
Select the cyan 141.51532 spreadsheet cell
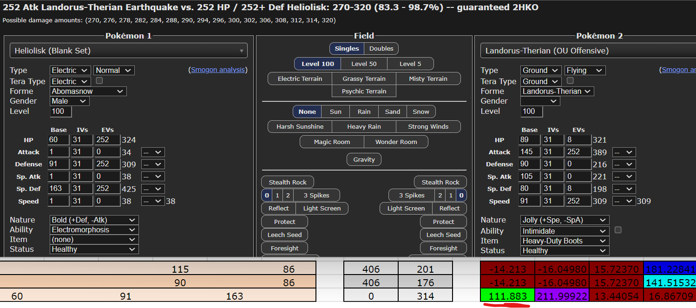670,282
